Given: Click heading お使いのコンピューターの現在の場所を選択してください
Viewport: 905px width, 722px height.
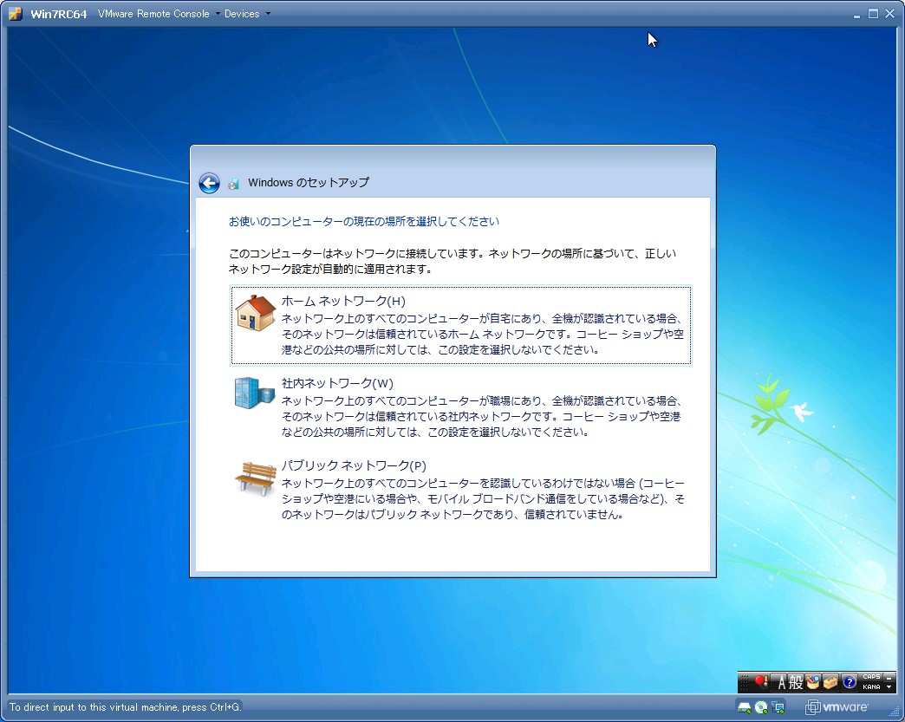Looking at the screenshot, I should [364, 221].
